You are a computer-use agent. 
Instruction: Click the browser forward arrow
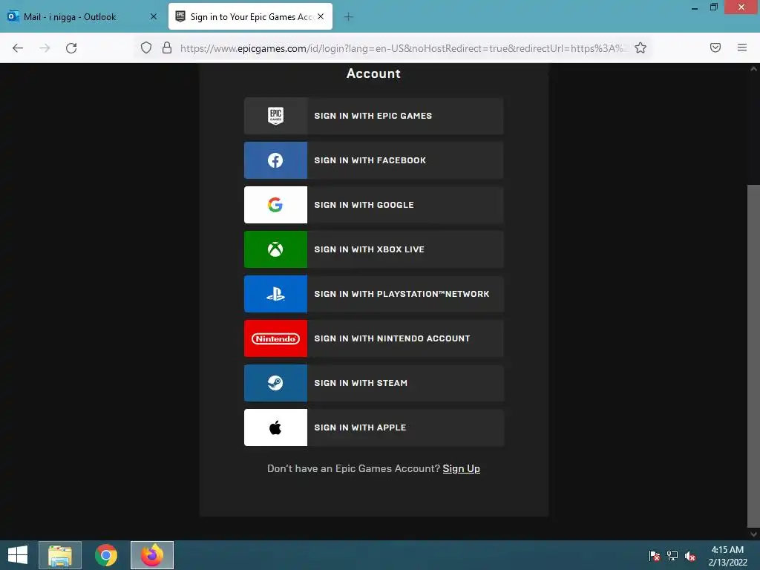(x=45, y=48)
